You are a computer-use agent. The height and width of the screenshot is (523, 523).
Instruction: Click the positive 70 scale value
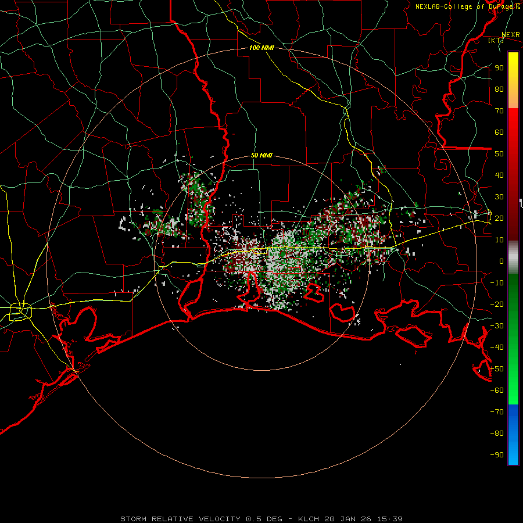[499, 111]
